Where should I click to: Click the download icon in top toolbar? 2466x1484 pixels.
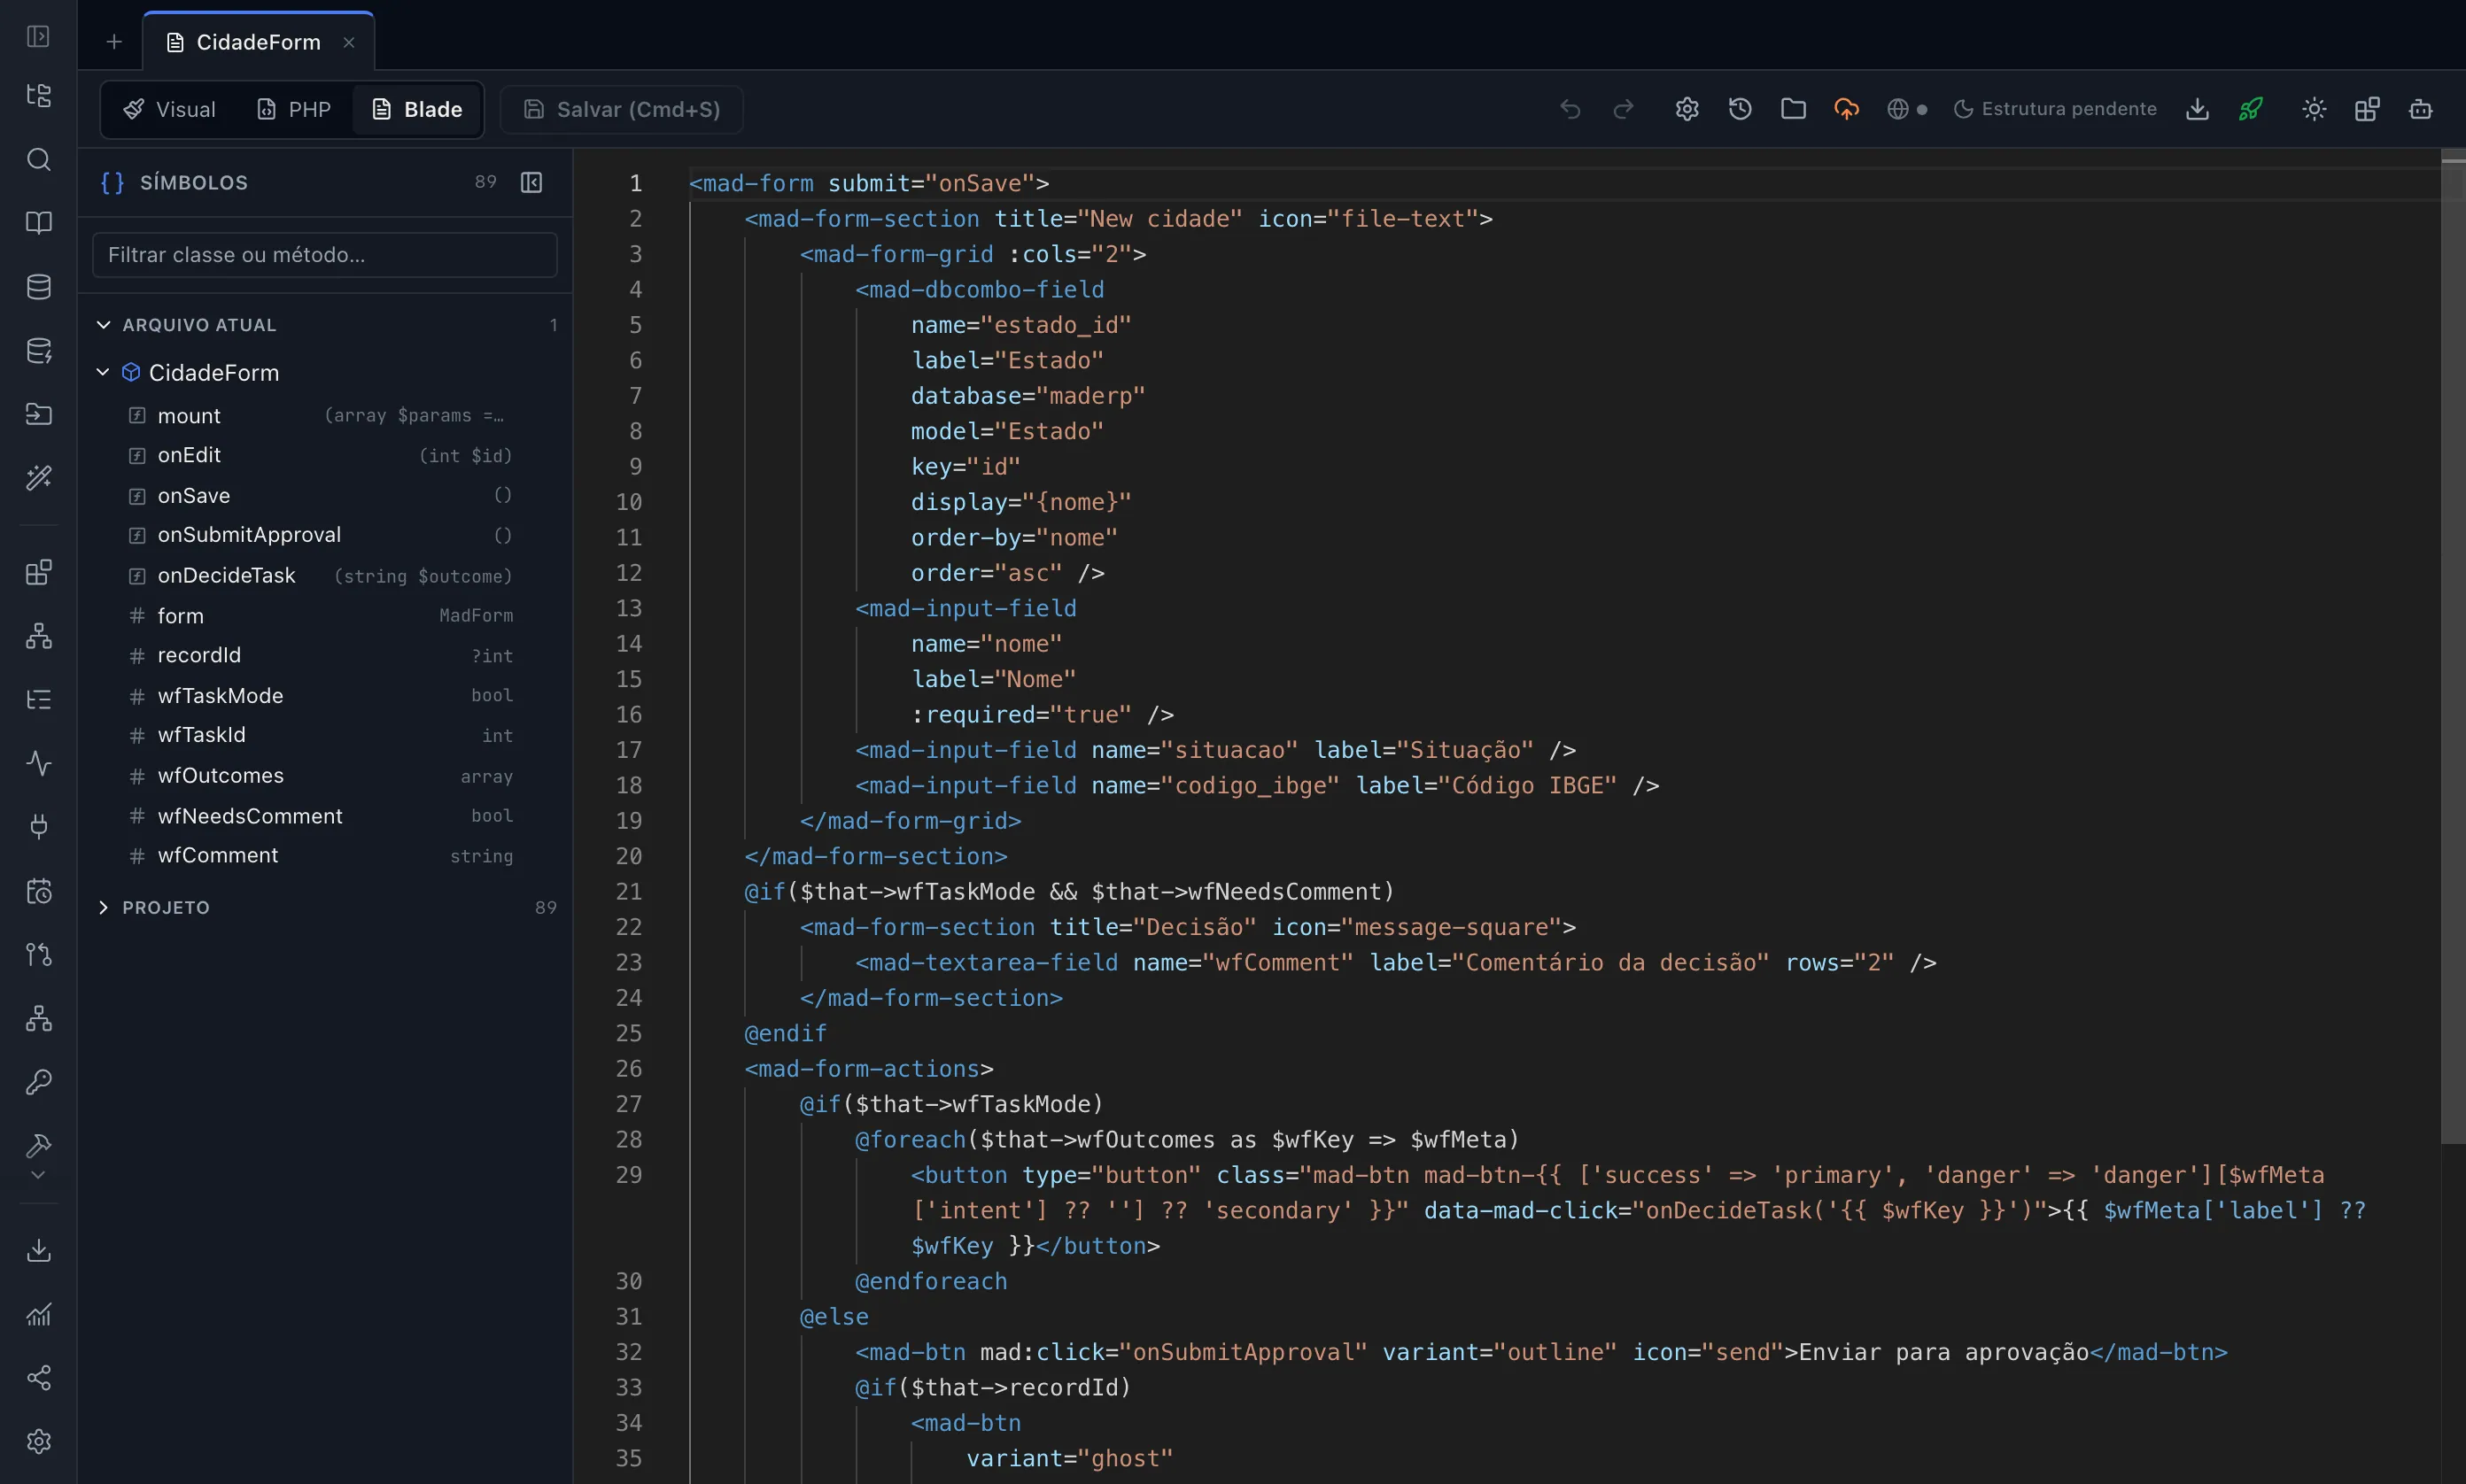(x=2198, y=109)
